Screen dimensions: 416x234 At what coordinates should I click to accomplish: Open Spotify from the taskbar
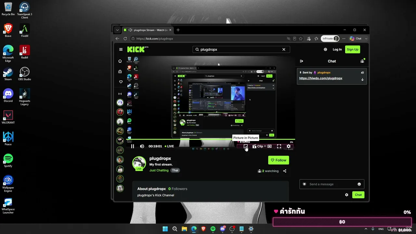point(213,229)
